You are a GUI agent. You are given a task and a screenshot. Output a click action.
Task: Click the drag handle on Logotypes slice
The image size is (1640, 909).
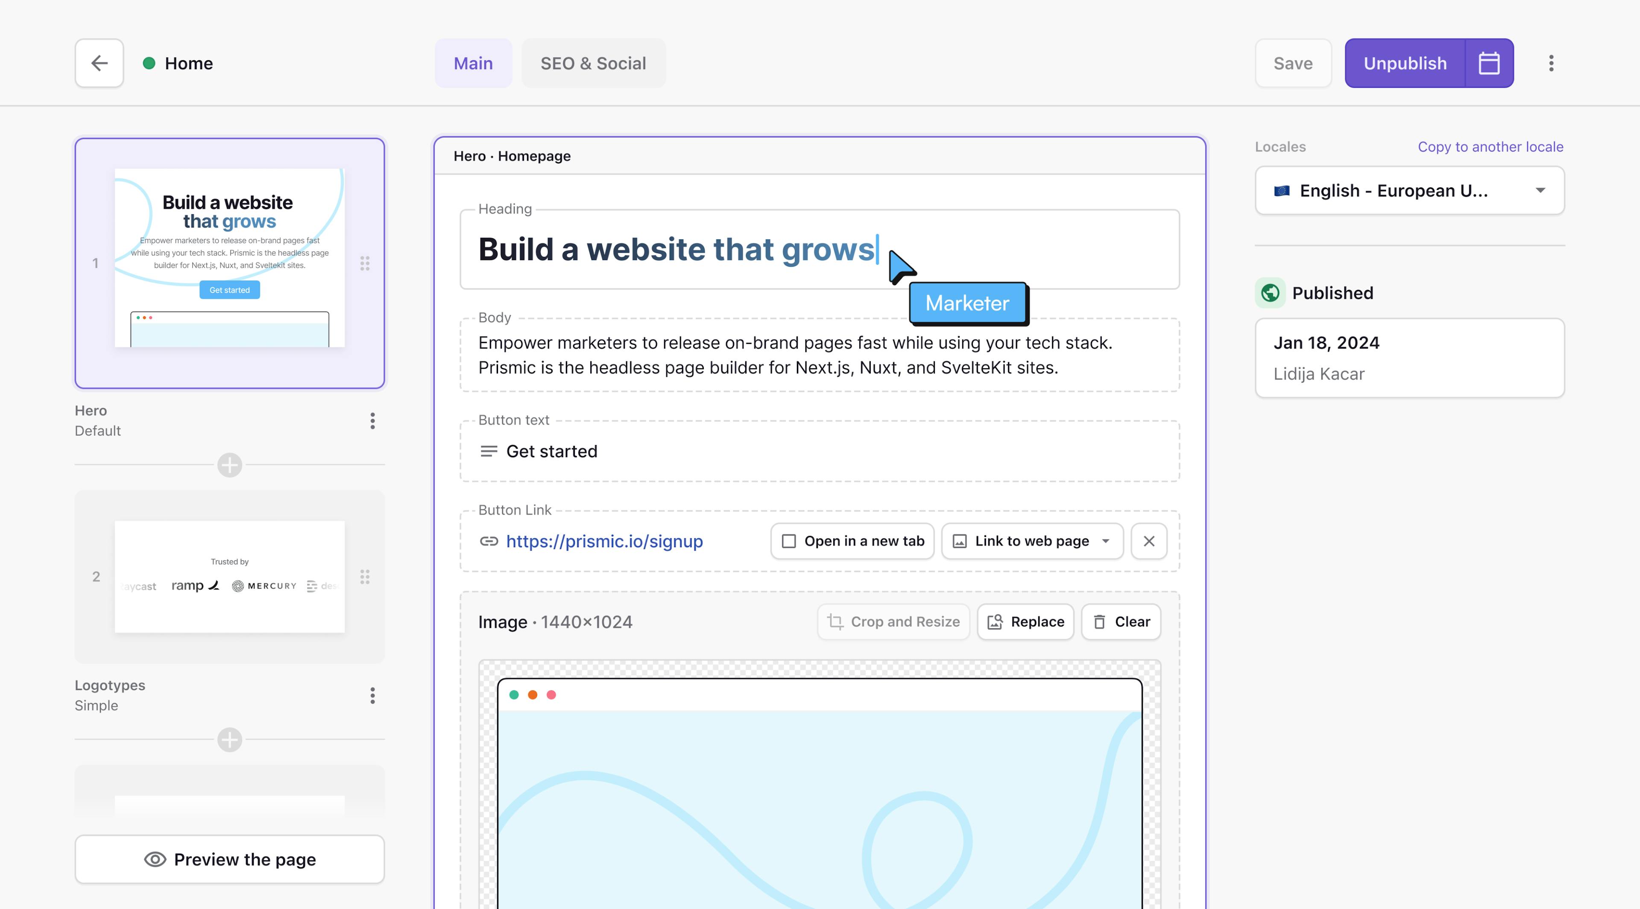[365, 576]
